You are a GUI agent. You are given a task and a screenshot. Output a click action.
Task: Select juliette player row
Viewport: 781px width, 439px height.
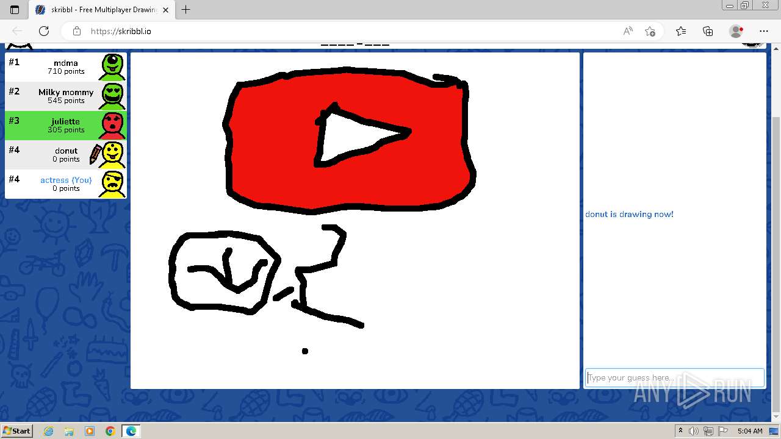66,126
